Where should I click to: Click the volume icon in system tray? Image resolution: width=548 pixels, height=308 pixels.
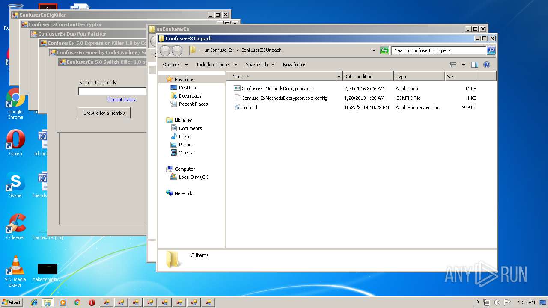coord(497,302)
